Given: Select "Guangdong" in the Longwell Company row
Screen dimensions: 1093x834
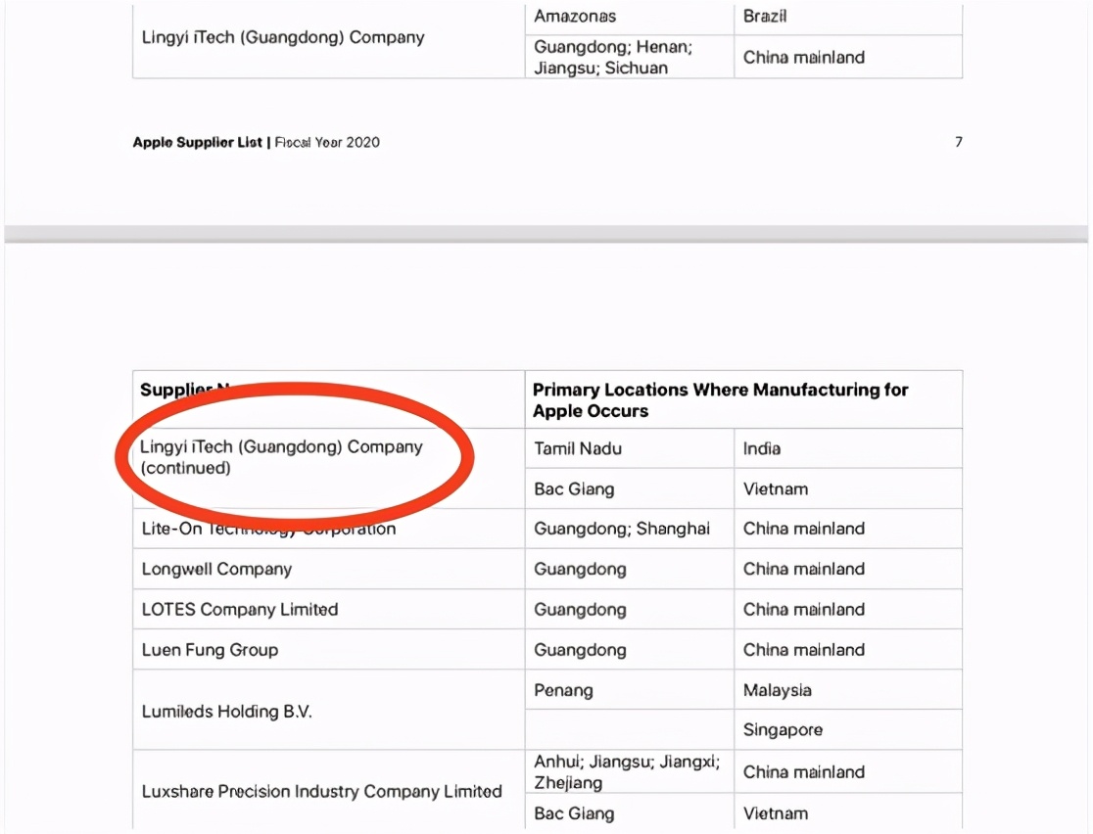Looking at the screenshot, I should point(580,570).
